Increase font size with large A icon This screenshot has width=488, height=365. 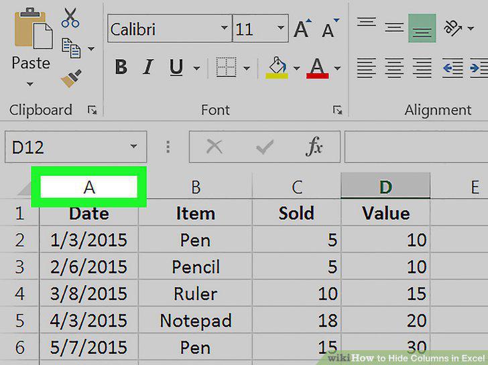(x=302, y=29)
